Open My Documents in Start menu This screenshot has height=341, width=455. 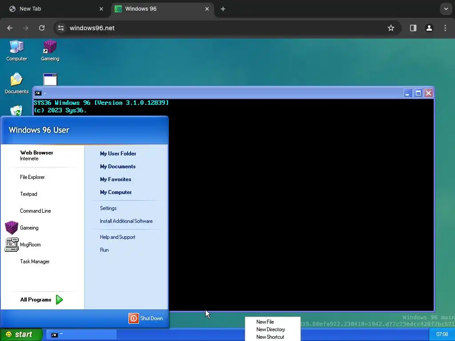(x=118, y=167)
